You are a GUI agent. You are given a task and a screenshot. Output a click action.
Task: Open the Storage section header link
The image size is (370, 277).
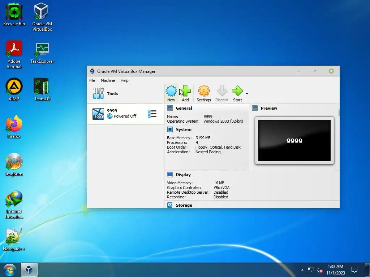pyautogui.click(x=184, y=205)
